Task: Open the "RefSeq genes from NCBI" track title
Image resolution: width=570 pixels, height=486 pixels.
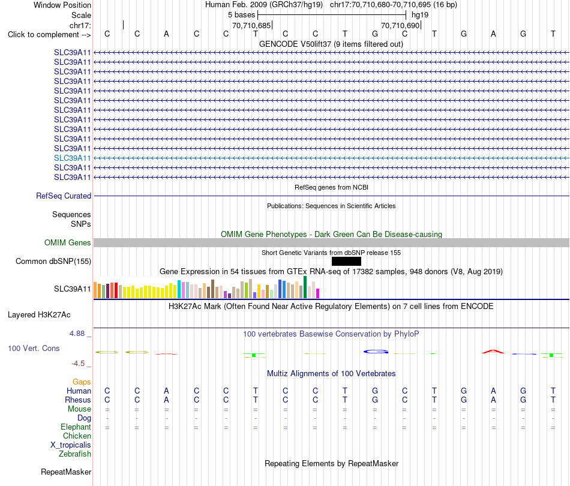Action: [x=331, y=188]
